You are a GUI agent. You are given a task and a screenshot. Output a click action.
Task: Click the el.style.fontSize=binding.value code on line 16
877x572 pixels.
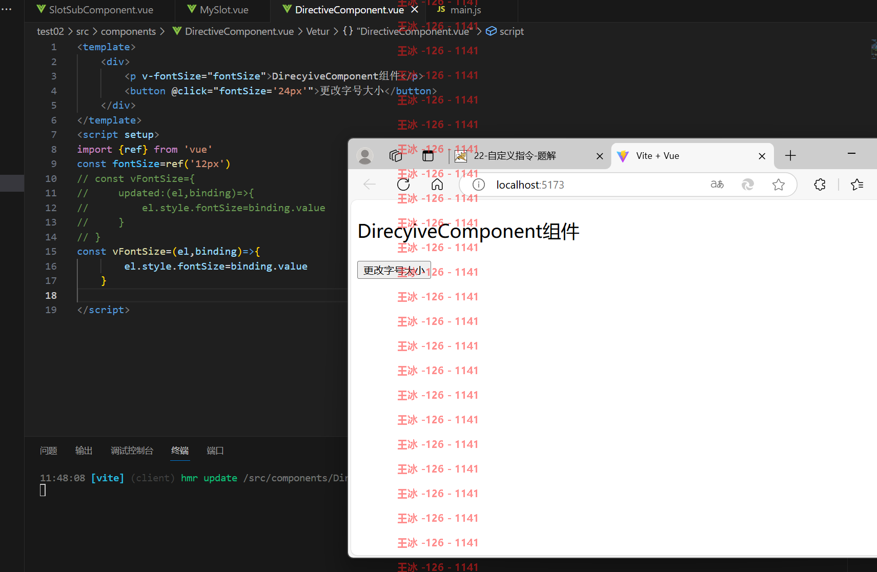pyautogui.click(x=216, y=266)
